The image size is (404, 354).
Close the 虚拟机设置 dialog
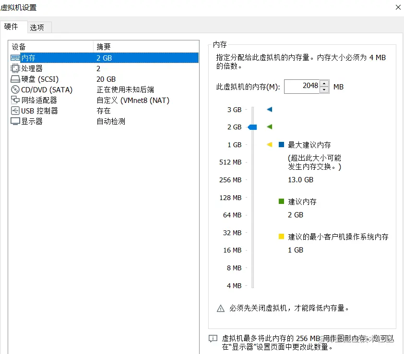(398, 7)
